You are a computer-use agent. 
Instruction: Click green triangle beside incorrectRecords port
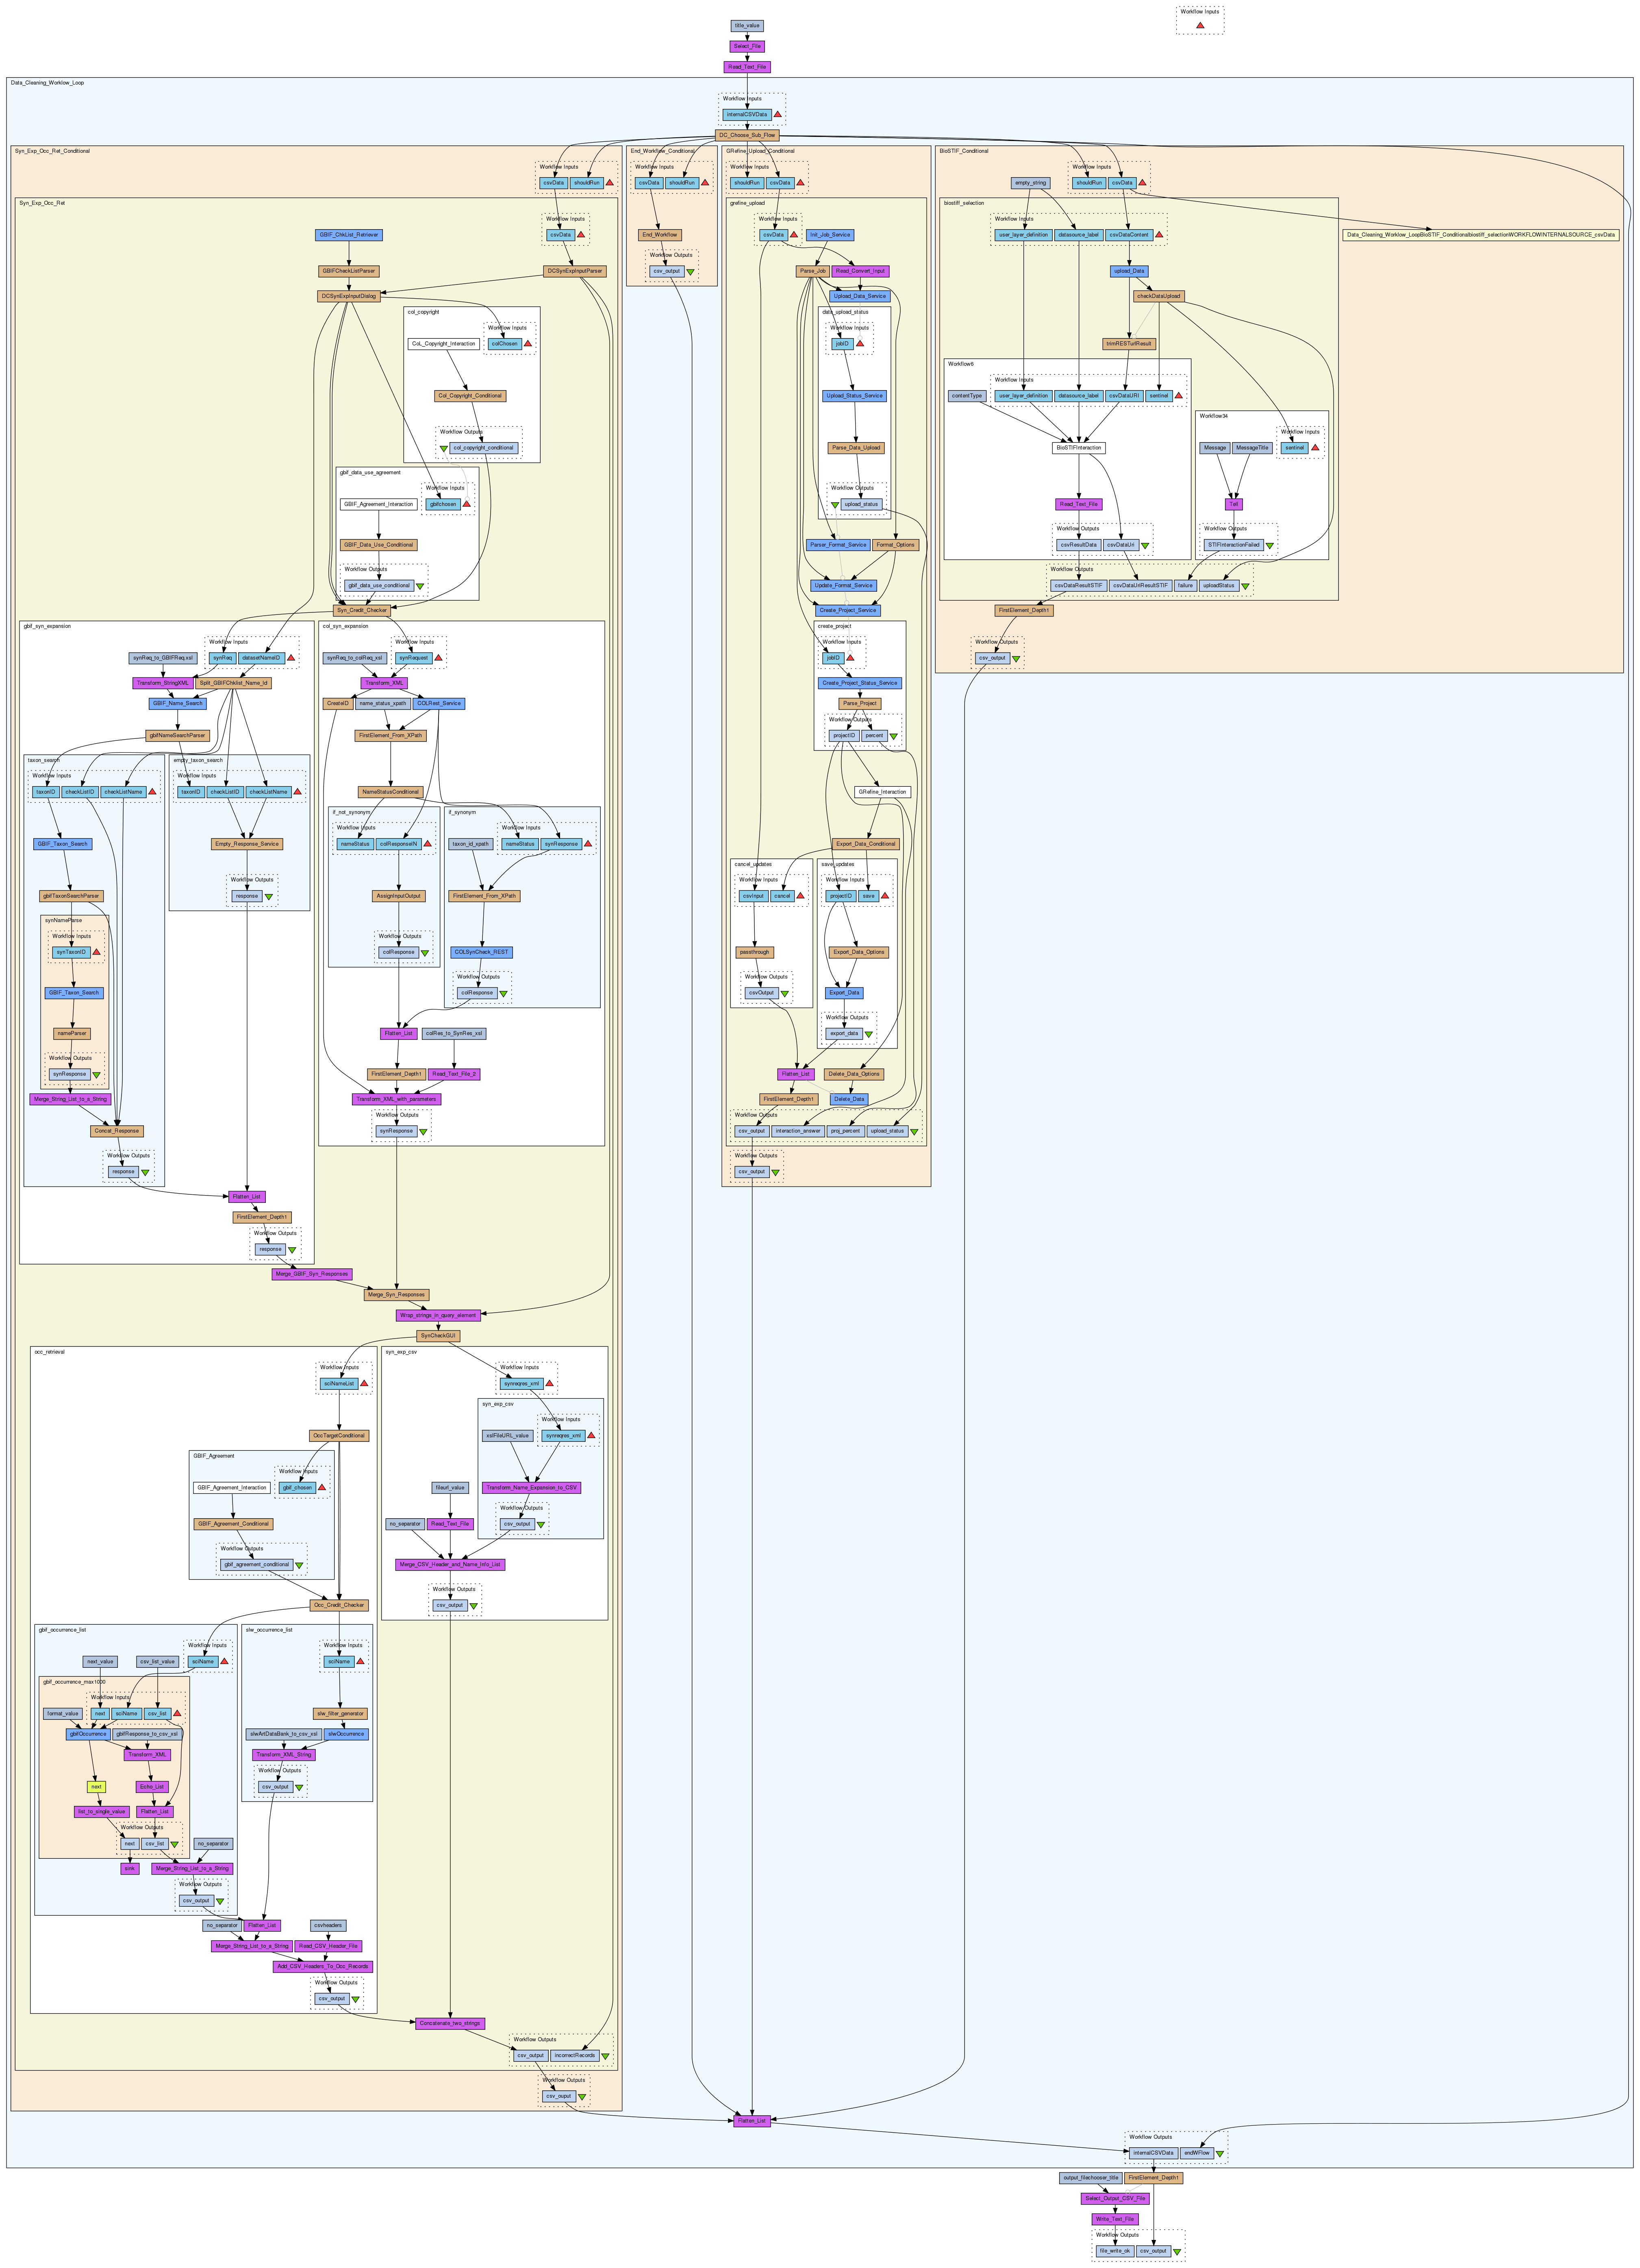[x=605, y=2056]
